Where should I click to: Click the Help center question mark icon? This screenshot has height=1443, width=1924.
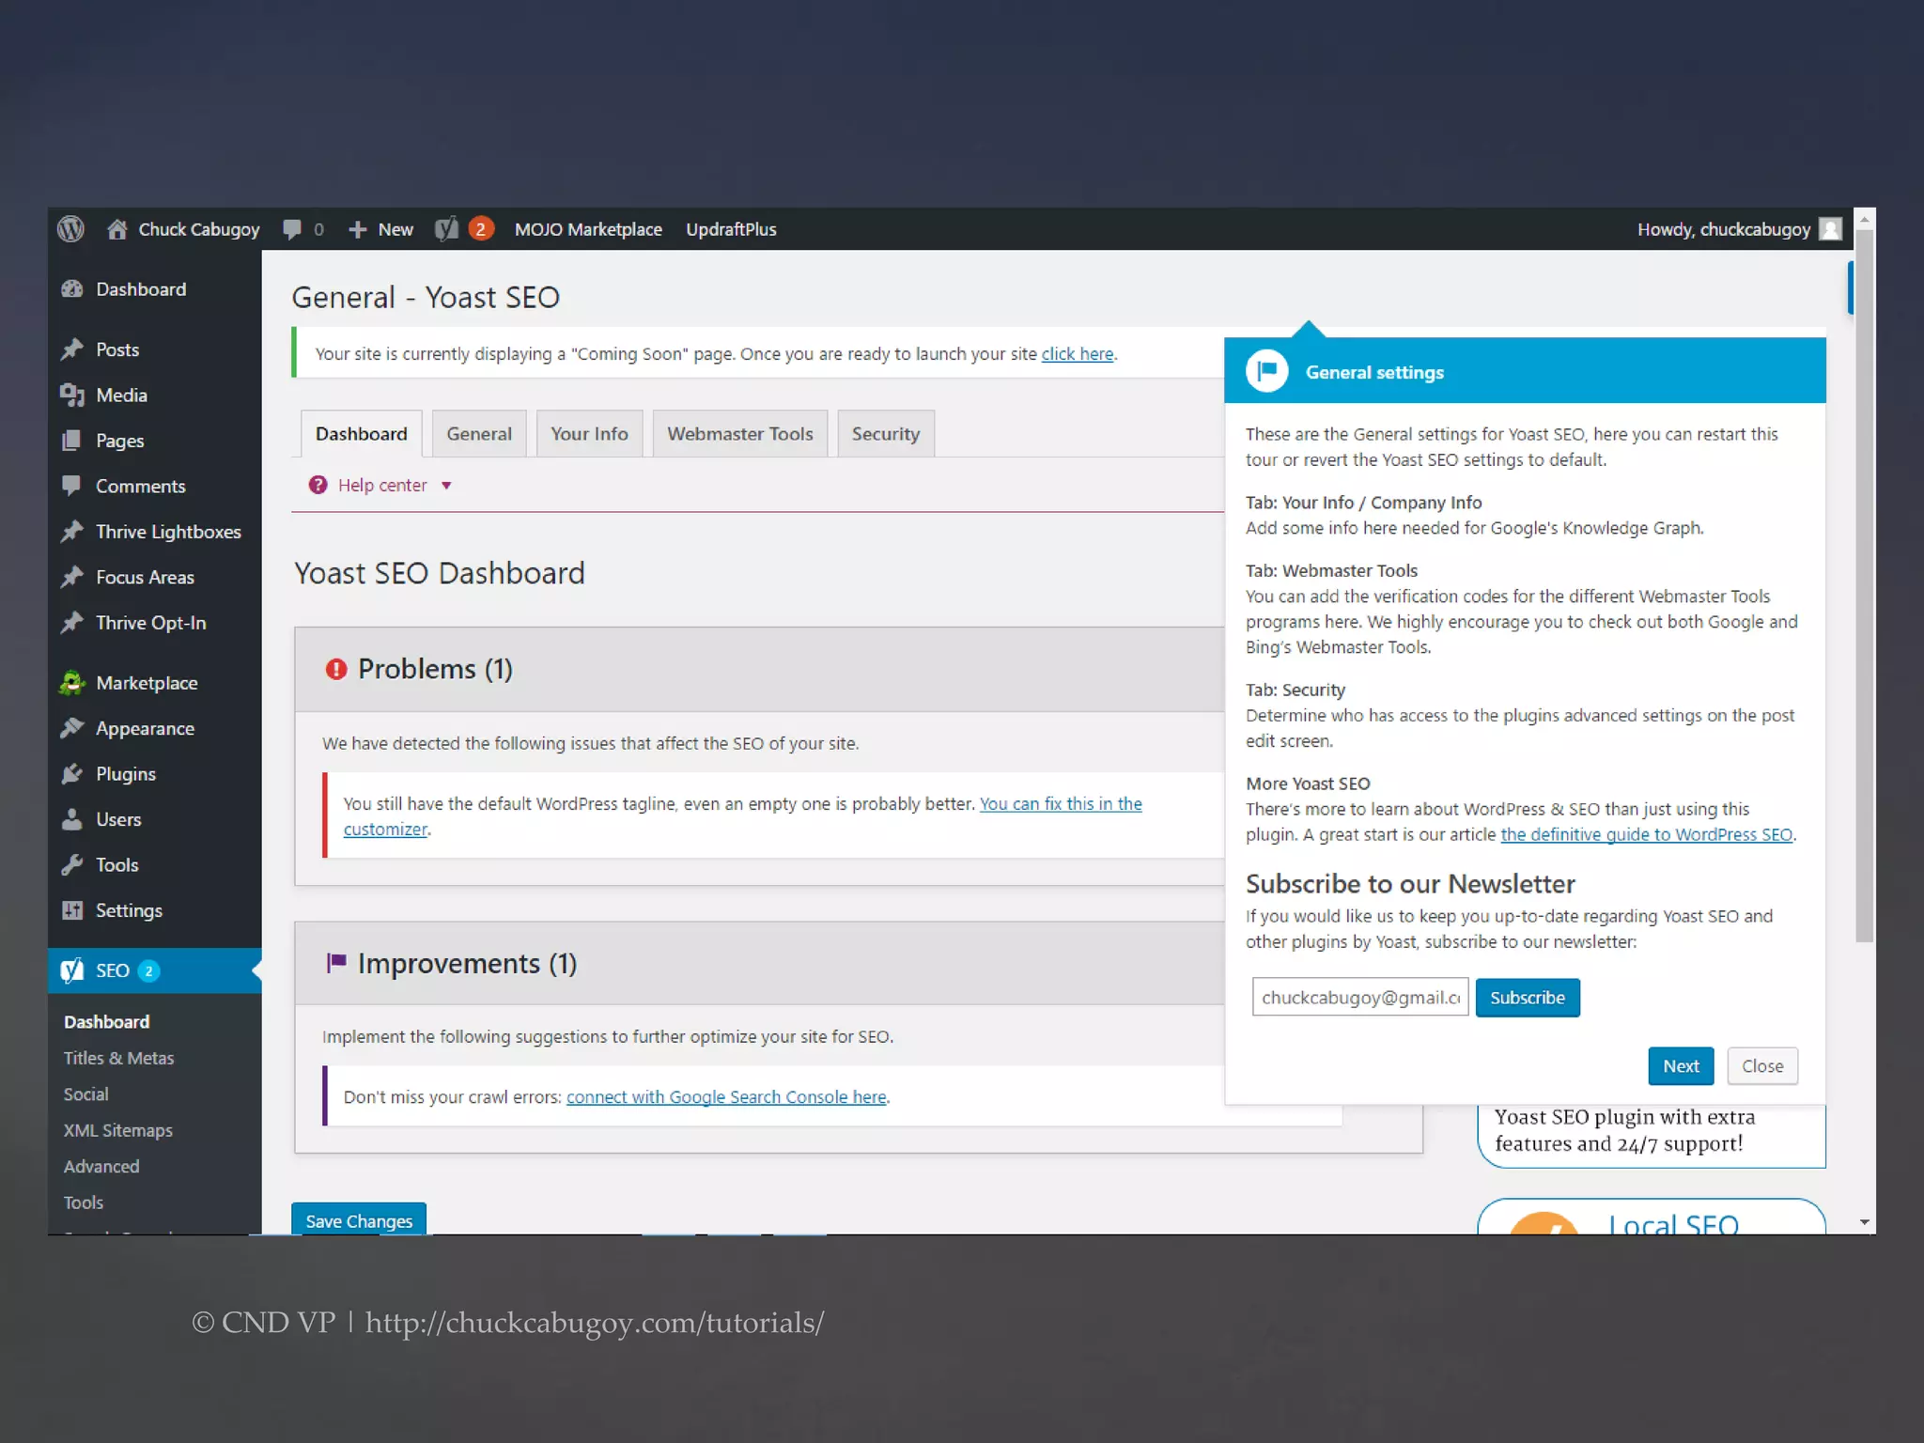point(318,485)
